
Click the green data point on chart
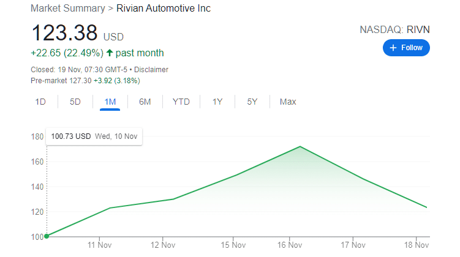click(x=47, y=236)
